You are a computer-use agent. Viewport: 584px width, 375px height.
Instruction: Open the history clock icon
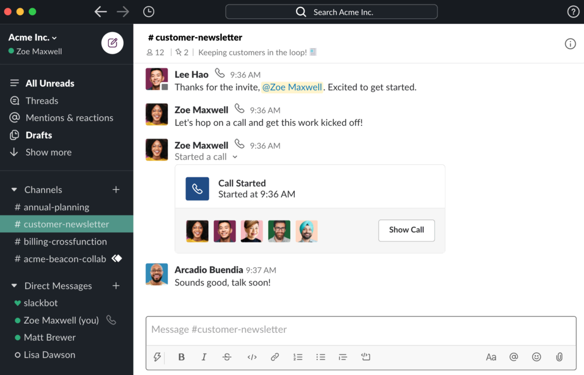(148, 12)
